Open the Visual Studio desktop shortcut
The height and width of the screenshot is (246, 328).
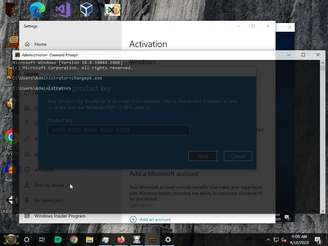coord(63,10)
